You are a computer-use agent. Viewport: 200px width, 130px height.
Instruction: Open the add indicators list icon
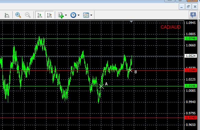[61, 15]
